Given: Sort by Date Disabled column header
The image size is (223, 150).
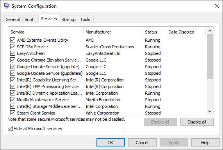Looking at the screenshot, I should pyautogui.click(x=186, y=32).
